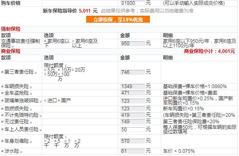Click the 商业保险小计：4,061元 text

(x=209, y=51)
